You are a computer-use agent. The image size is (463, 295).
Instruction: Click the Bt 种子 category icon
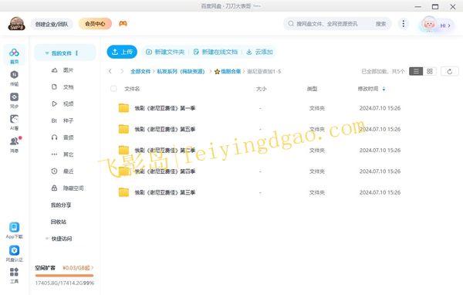(x=54, y=120)
